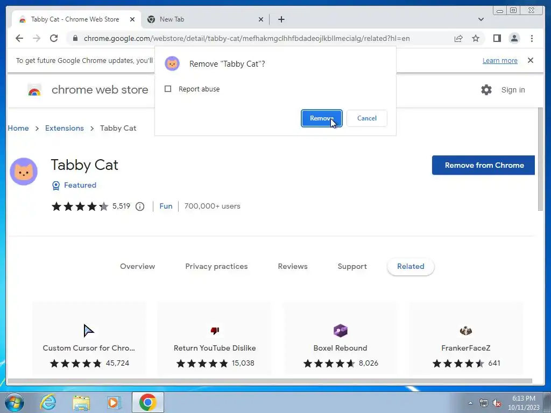Open the Extensions breadcrumb link
551x413 pixels.
click(x=65, y=128)
